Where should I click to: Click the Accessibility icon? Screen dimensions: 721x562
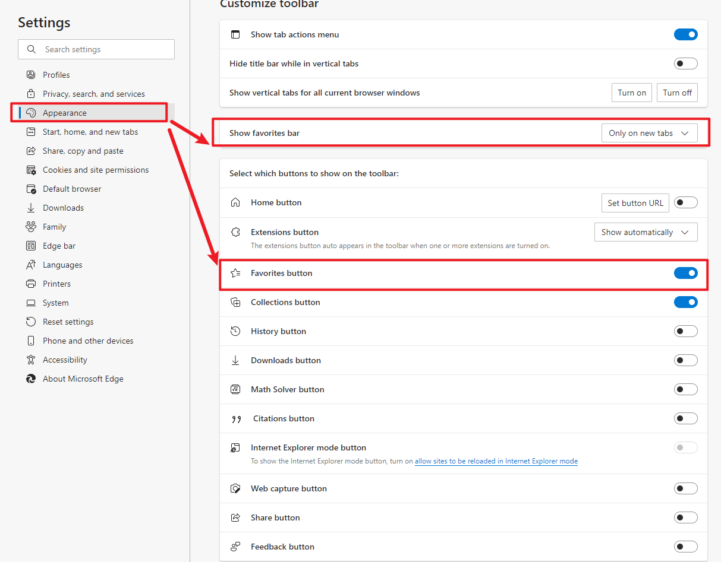(31, 360)
